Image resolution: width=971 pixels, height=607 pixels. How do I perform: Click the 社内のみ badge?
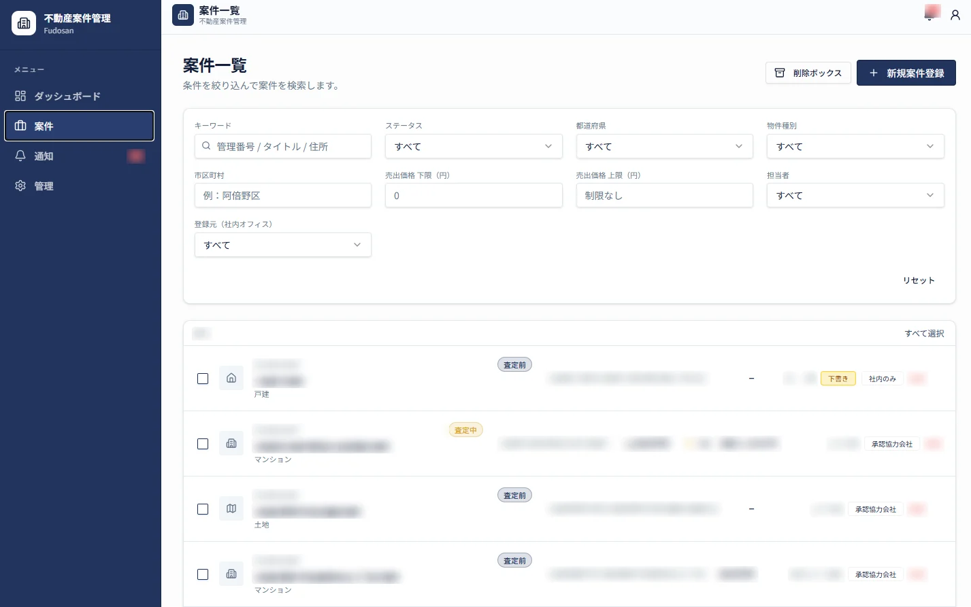[x=883, y=379]
